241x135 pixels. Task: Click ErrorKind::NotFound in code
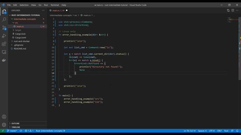click(x=87, y=63)
